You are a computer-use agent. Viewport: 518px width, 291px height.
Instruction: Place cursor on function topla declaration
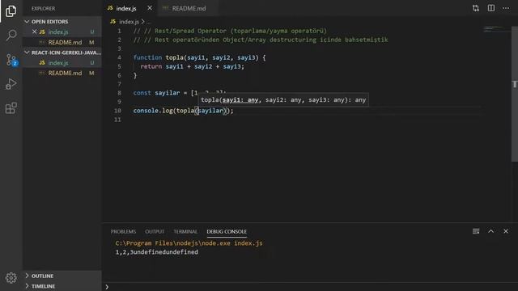tap(199, 57)
